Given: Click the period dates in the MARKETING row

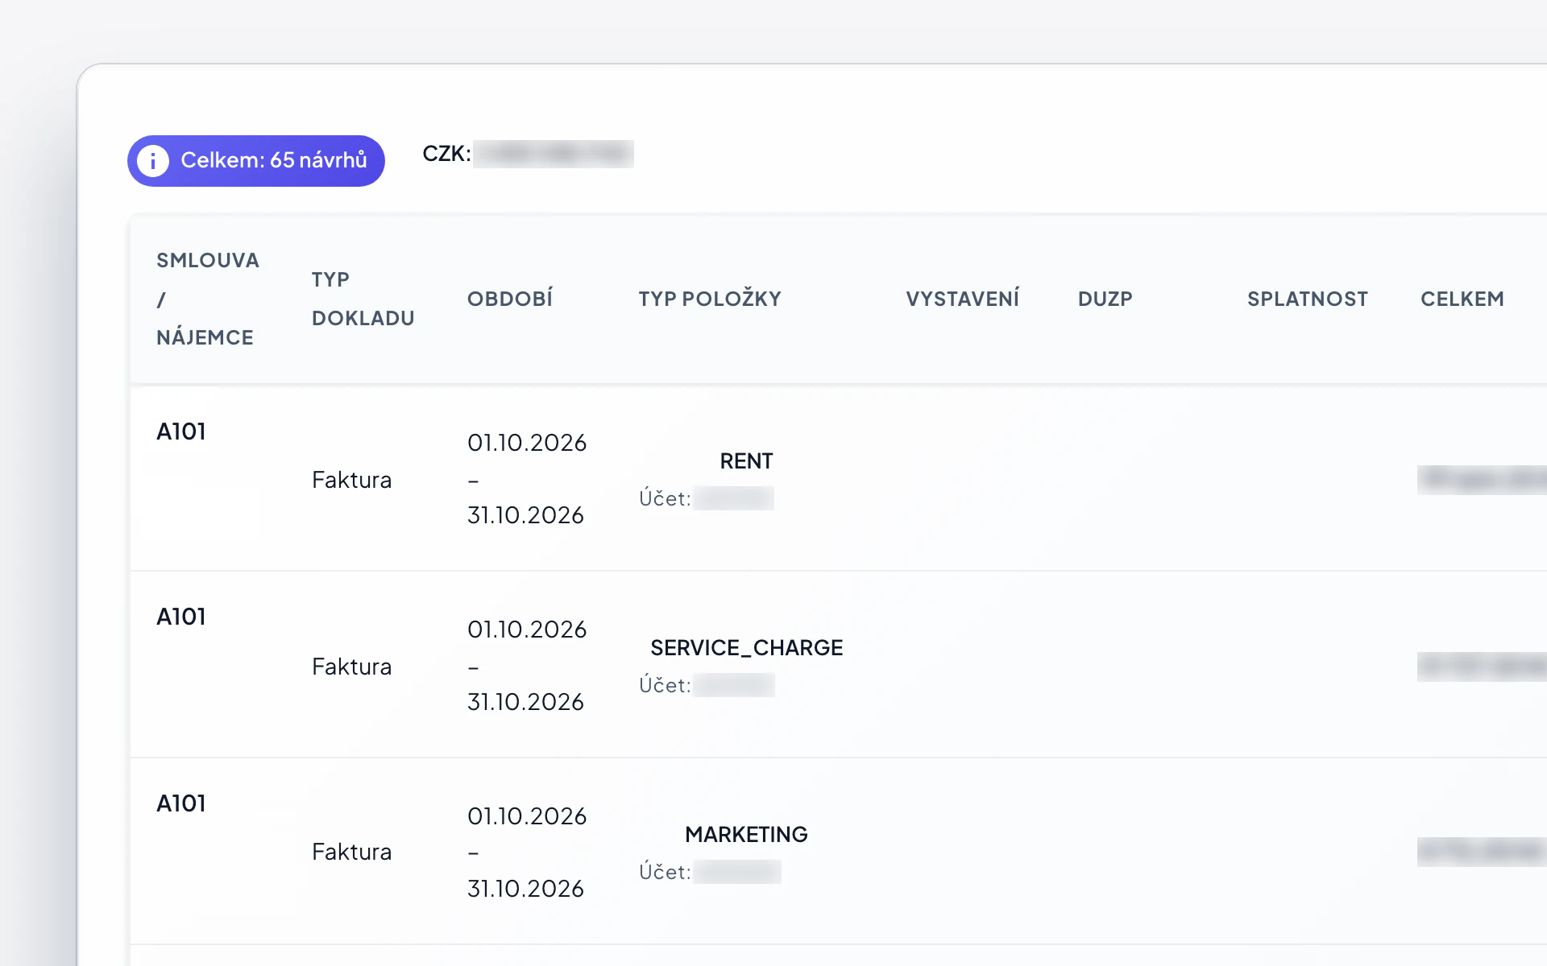Looking at the screenshot, I should (x=527, y=852).
